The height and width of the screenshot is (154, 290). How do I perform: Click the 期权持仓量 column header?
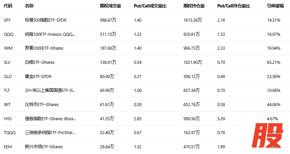click(194, 6)
